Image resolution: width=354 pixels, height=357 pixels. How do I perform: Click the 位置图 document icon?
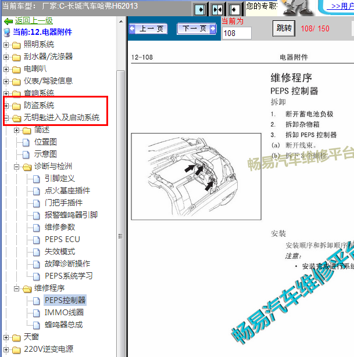pos(26,142)
